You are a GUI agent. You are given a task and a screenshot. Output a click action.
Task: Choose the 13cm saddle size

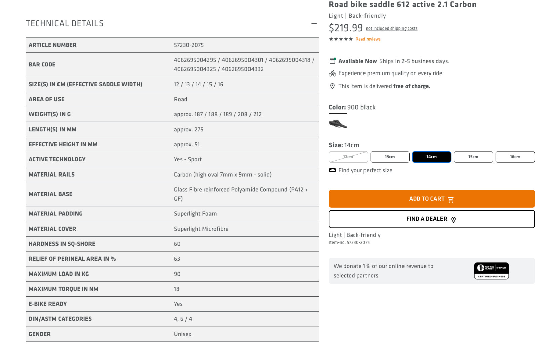pos(390,157)
